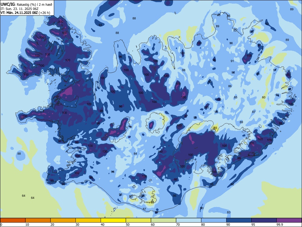Click the '55' humidity value on the map
The width and height of the screenshot is (302, 227).
(x=215, y=128)
